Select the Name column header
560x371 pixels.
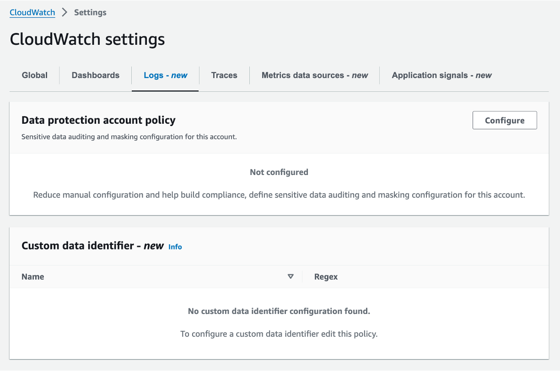[x=32, y=276]
